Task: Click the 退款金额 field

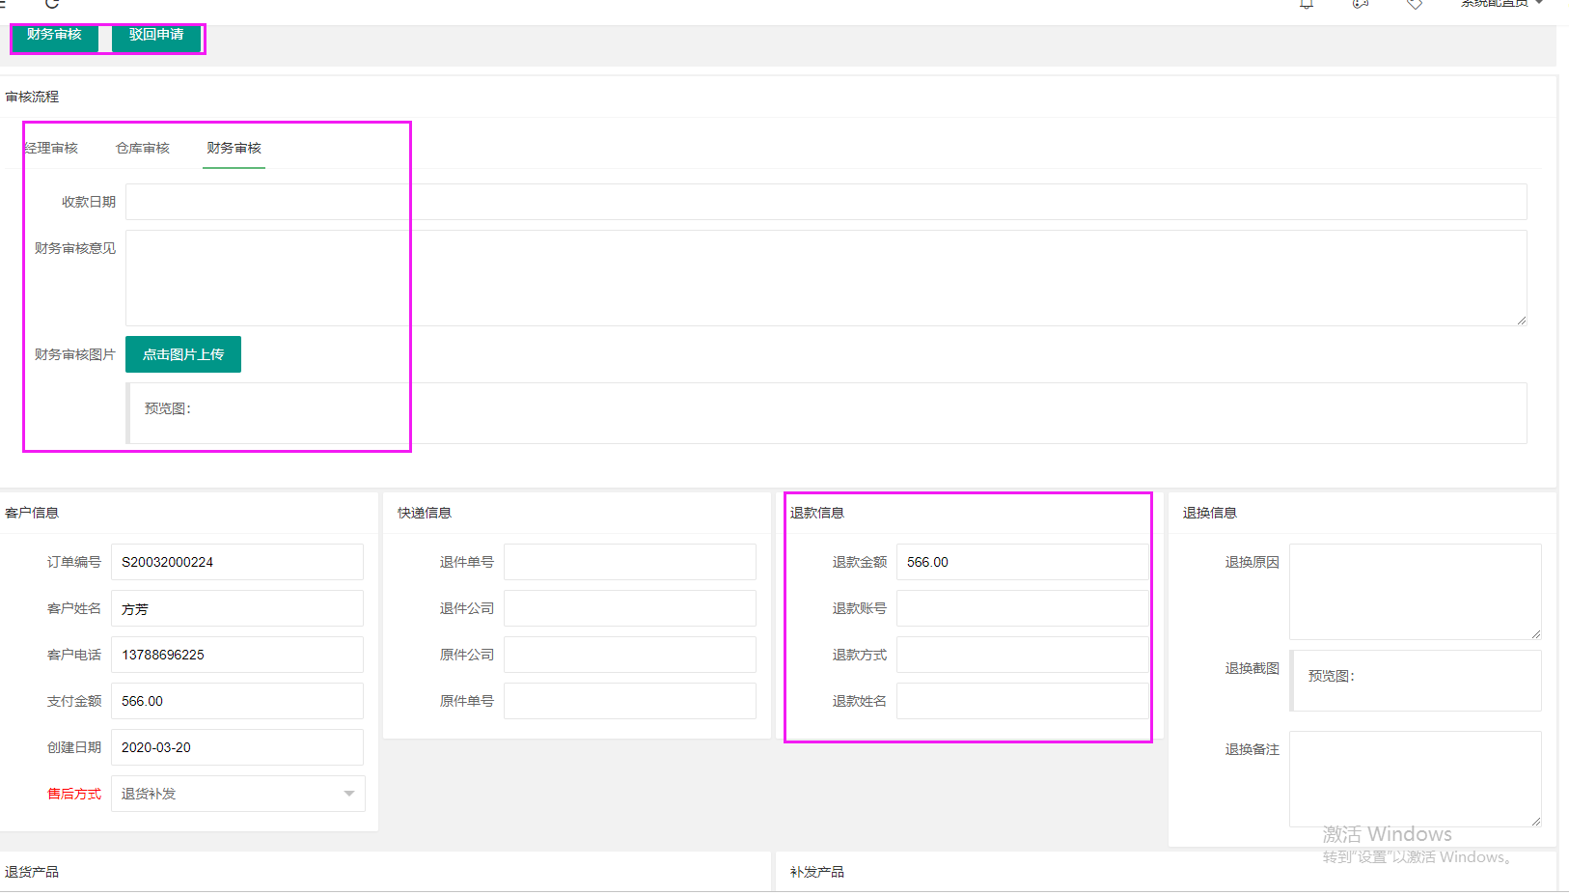Action: [1023, 562]
